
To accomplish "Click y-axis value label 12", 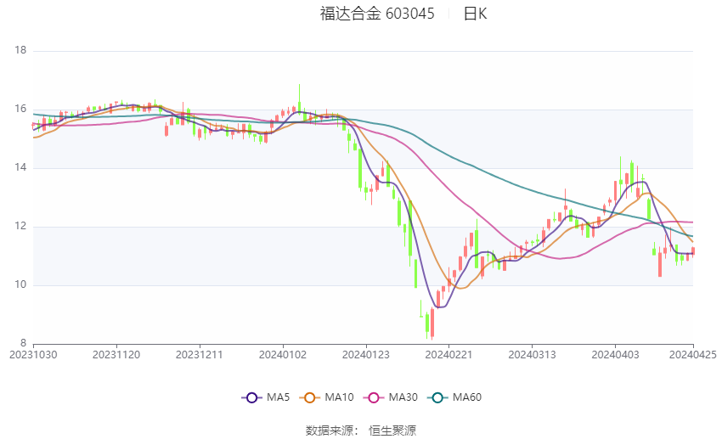I will pyautogui.click(x=20, y=226).
